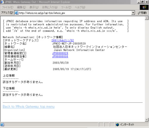Screen dimensions: 149x128
Task: Follow Back to Whois Gateway top menu link
Action: (29, 107)
